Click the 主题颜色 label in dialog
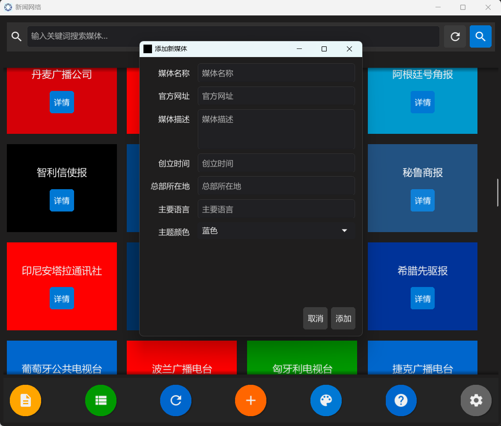Viewport: 501px width, 426px height. tap(174, 232)
